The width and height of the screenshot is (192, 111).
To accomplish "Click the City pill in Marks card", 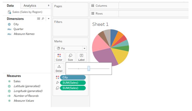I will coord(73,77).
